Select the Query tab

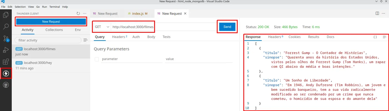[100, 37]
